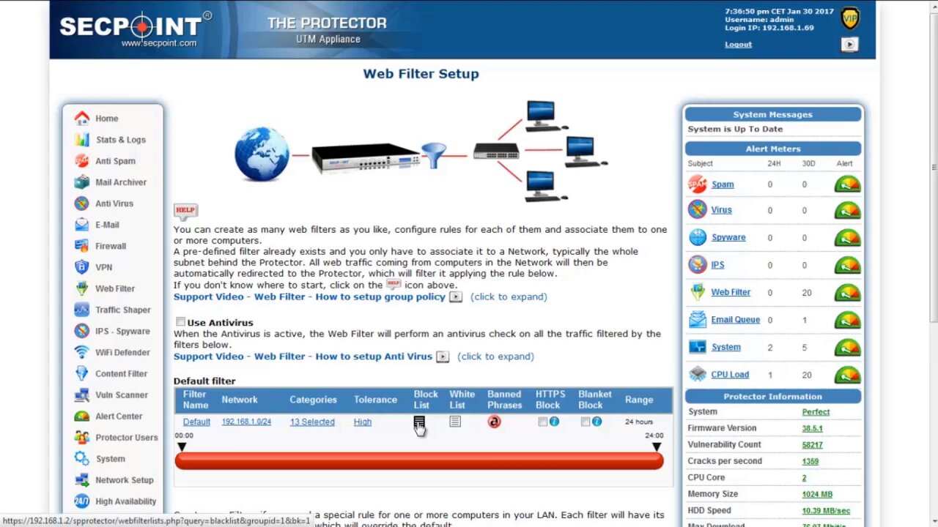
Task: Select Anti Virus in the sidebar
Action: 114,203
